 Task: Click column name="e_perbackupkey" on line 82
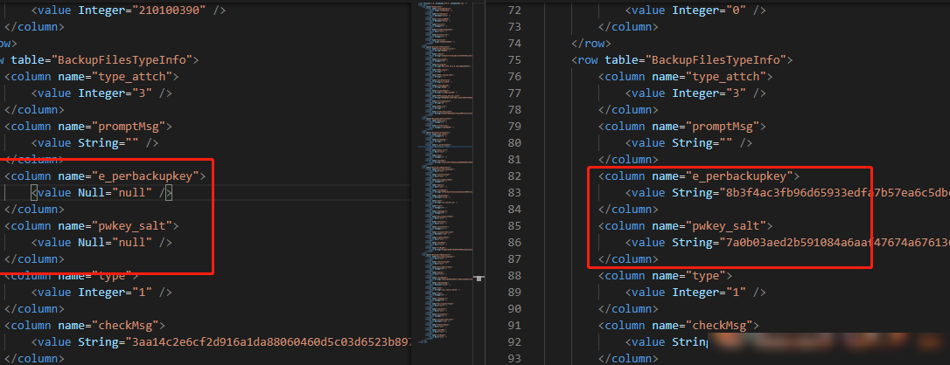pos(699,176)
